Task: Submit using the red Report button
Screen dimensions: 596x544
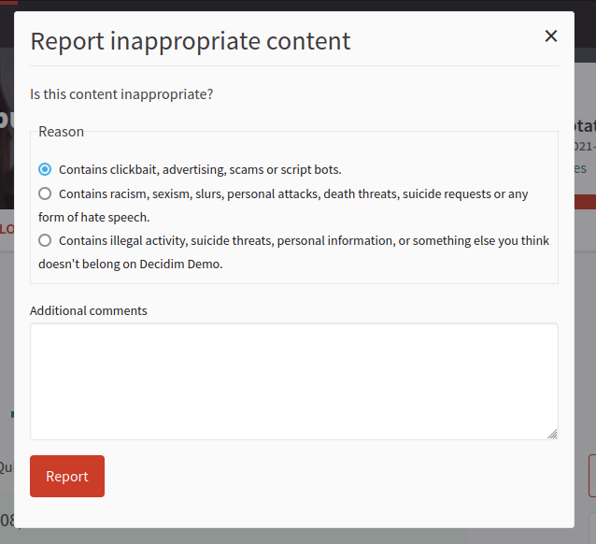Action: [x=67, y=476]
